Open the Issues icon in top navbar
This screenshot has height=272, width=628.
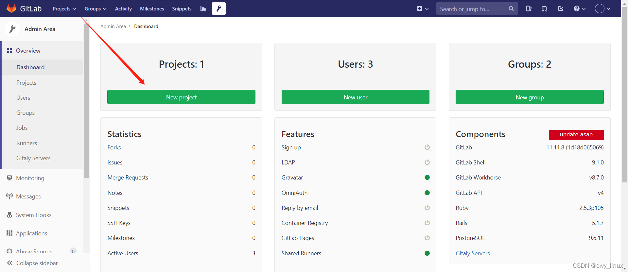tap(529, 9)
